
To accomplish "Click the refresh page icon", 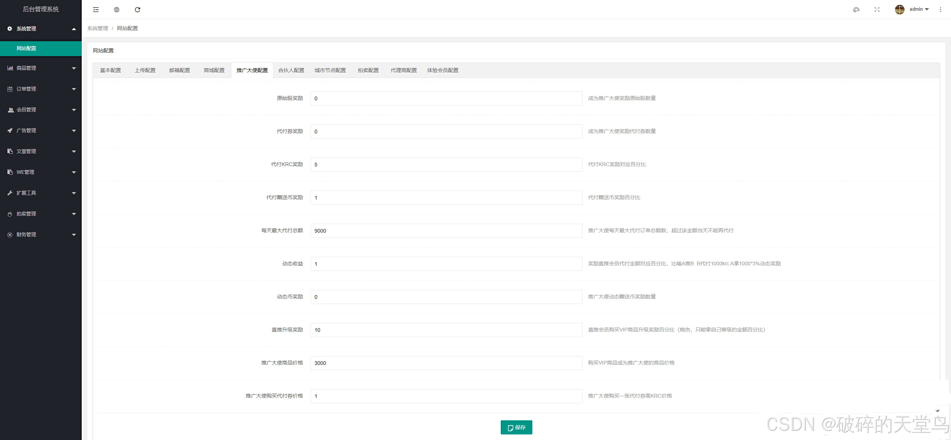I will point(137,10).
